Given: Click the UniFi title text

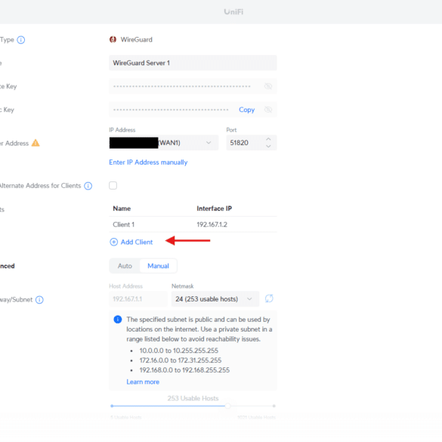Looking at the screenshot, I should coord(233,12).
